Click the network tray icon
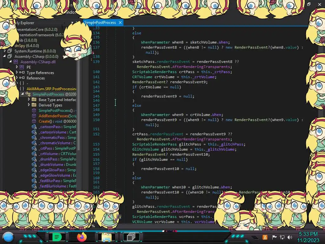 (x=282, y=237)
